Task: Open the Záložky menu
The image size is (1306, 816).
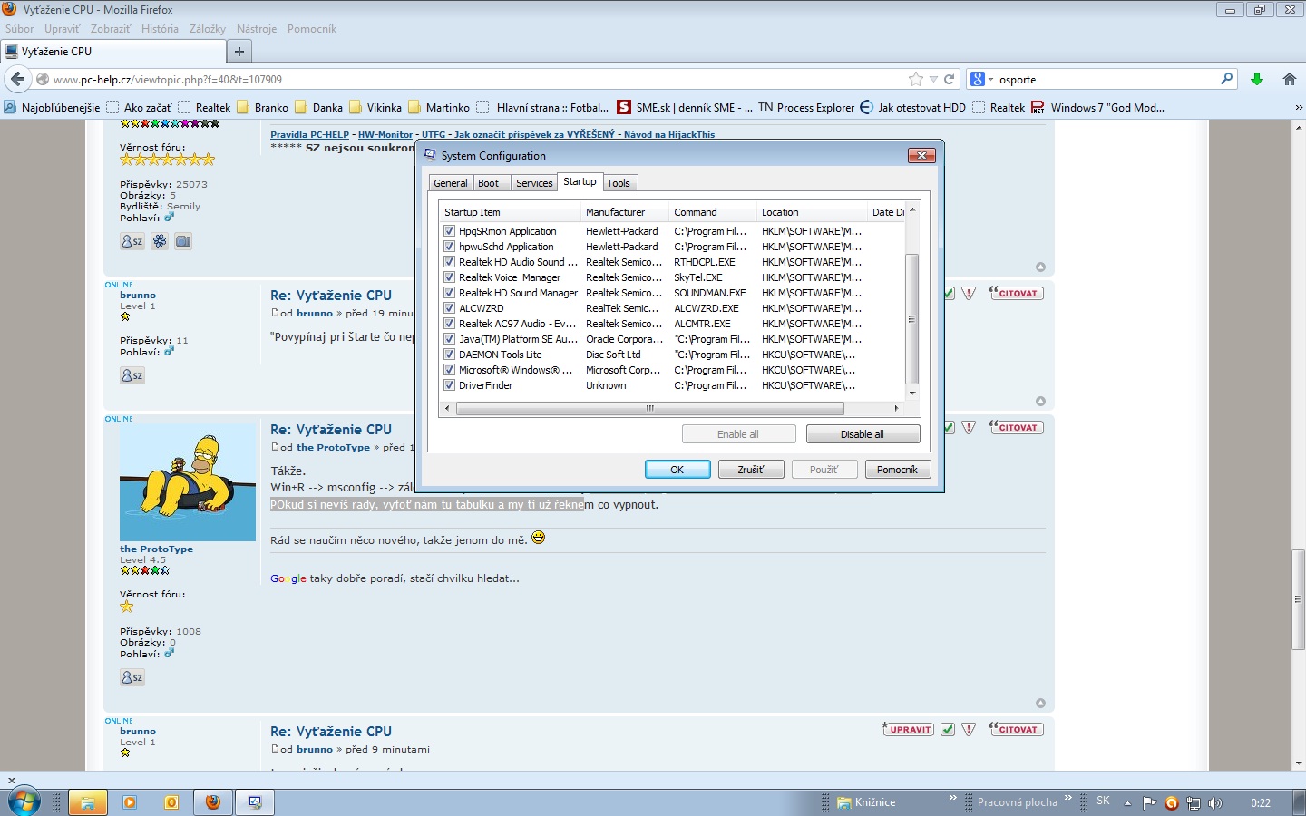Action: 207,29
